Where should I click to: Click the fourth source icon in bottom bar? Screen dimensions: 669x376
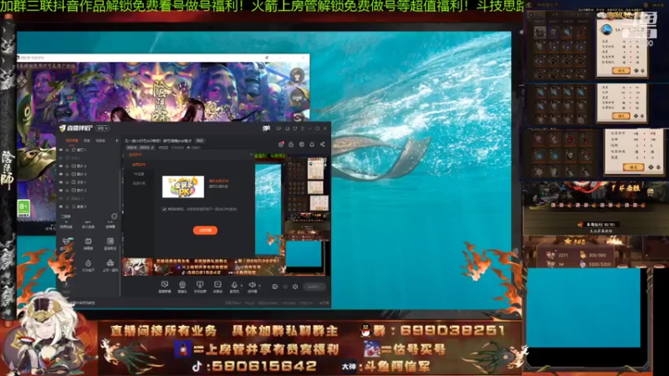click(217, 287)
